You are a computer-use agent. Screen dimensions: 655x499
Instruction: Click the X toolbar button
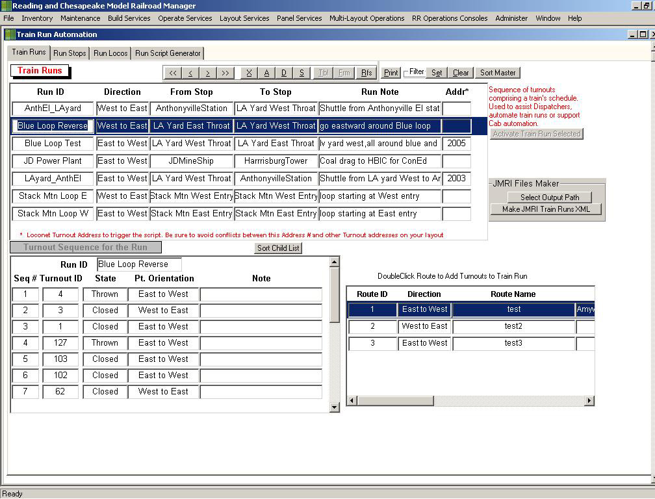point(249,73)
